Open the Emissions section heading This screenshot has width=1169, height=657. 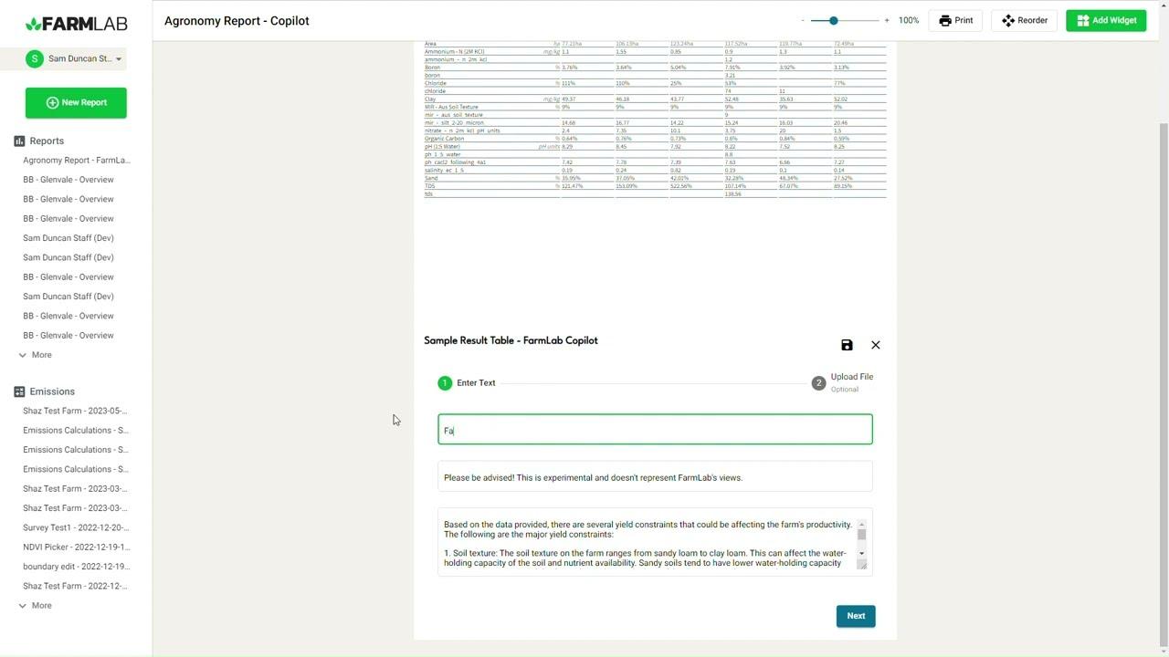point(52,391)
